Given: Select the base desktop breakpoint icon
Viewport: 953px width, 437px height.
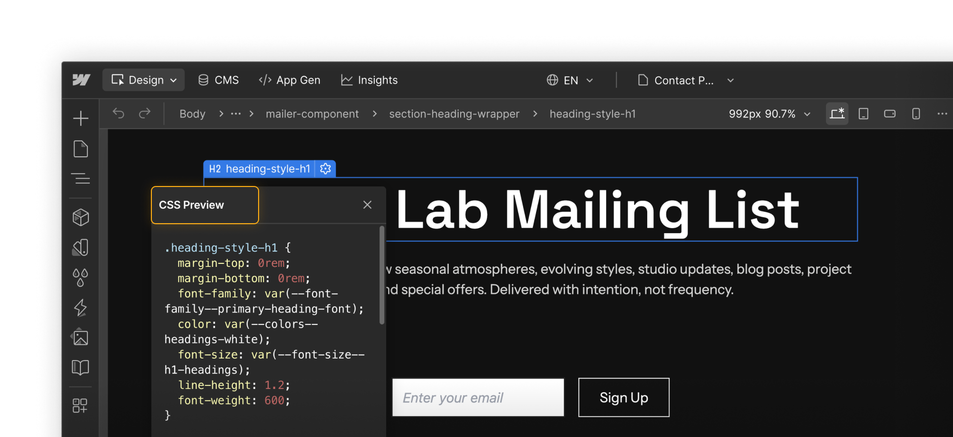Looking at the screenshot, I should (x=837, y=114).
